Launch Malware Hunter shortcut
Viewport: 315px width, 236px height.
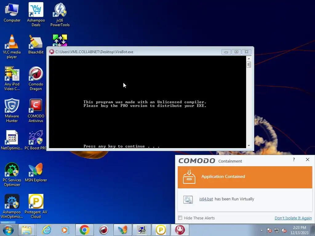click(12, 110)
